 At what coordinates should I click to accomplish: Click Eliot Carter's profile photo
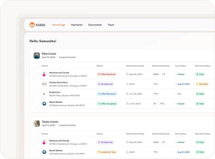tap(37, 55)
